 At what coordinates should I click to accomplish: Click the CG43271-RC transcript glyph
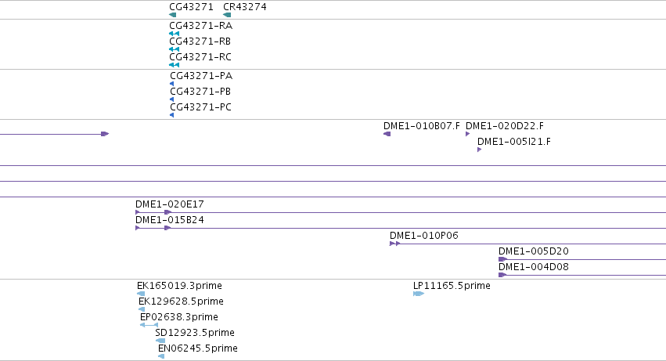tap(175, 65)
